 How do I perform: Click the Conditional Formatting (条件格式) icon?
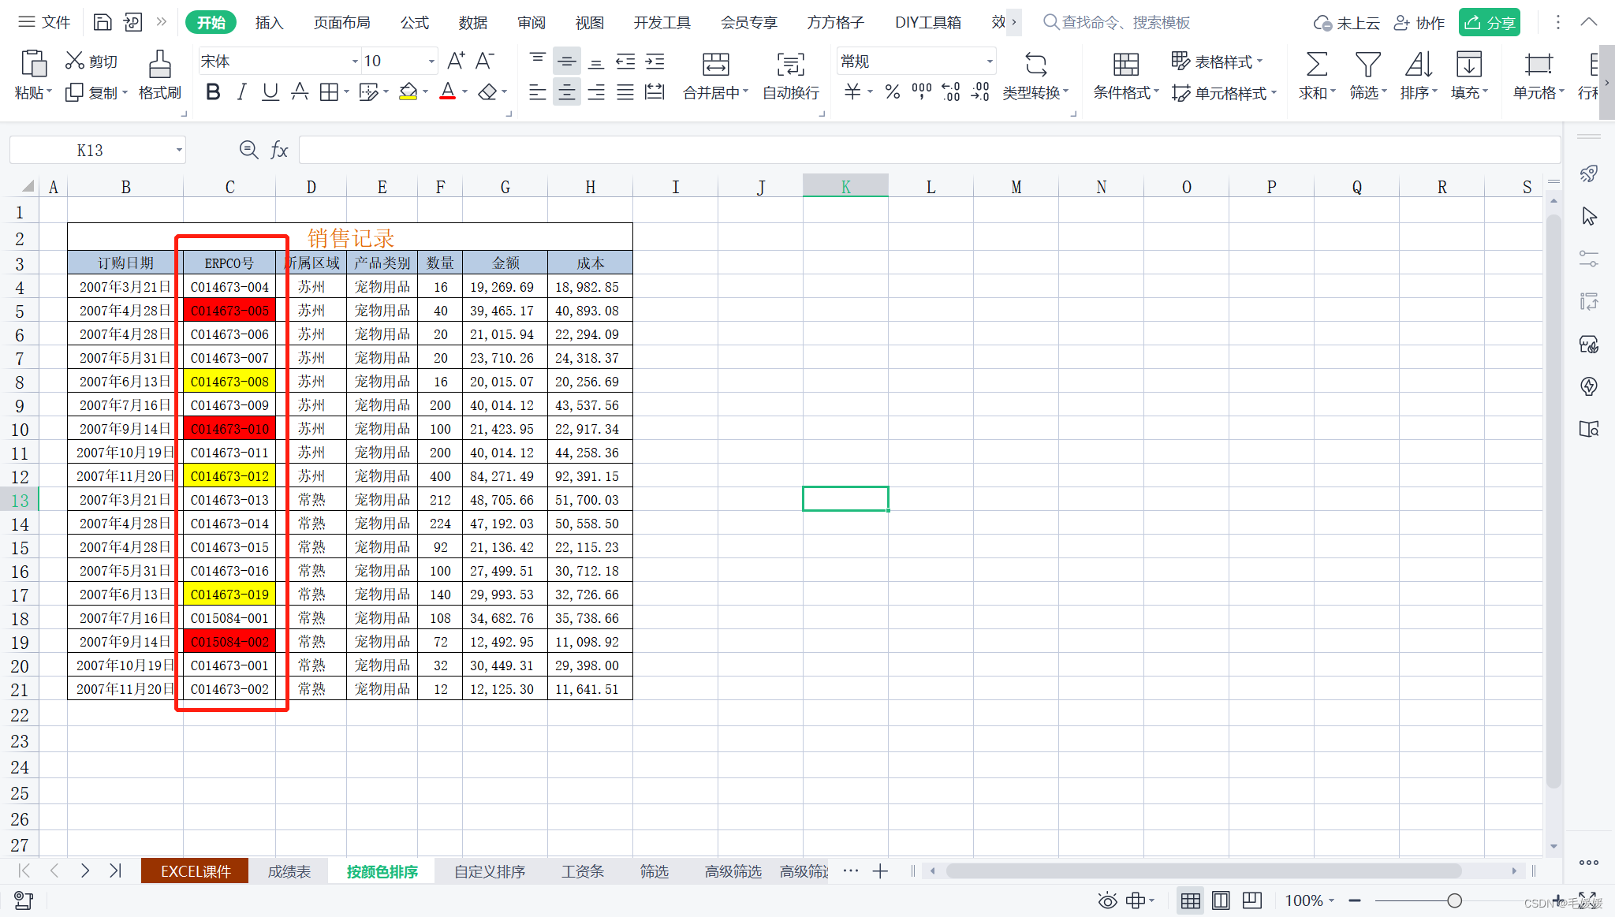1125,65
